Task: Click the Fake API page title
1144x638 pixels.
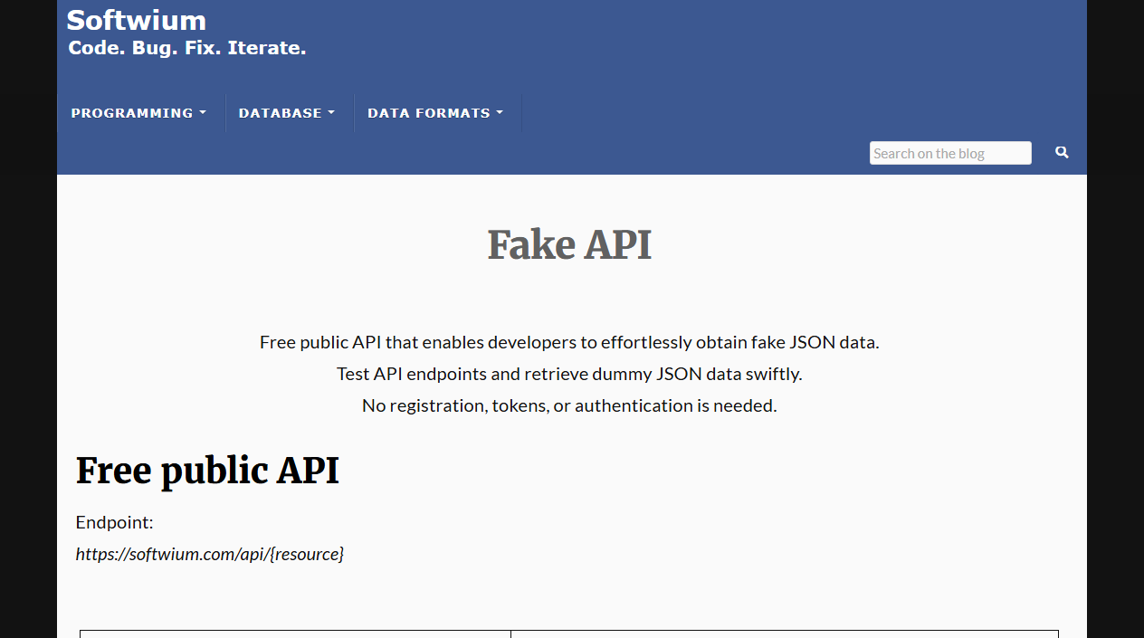Action: coord(569,243)
